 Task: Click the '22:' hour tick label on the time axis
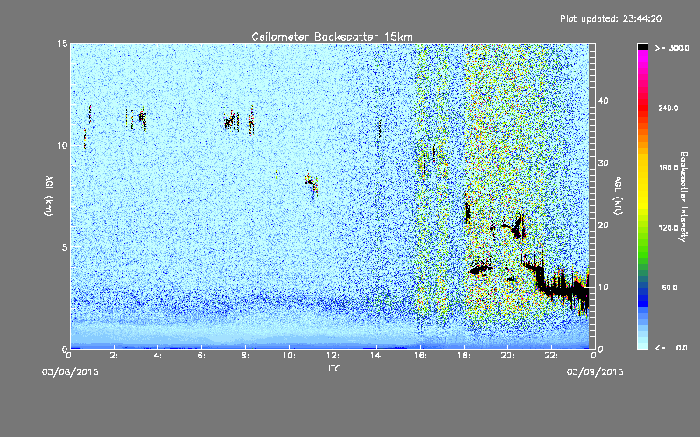click(x=552, y=356)
